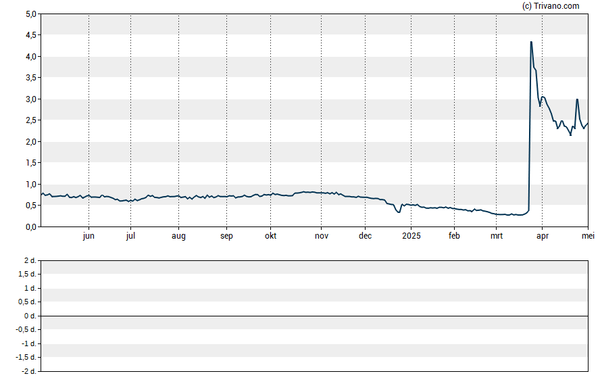Click the 3,0 price axis value
The height and width of the screenshot is (382, 600).
tap(31, 99)
